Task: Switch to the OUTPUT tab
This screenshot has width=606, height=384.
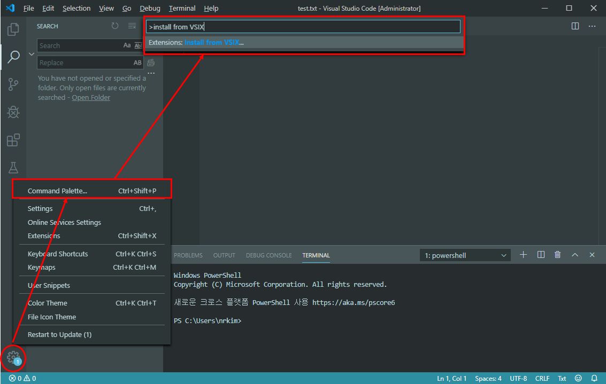Action: [224, 255]
